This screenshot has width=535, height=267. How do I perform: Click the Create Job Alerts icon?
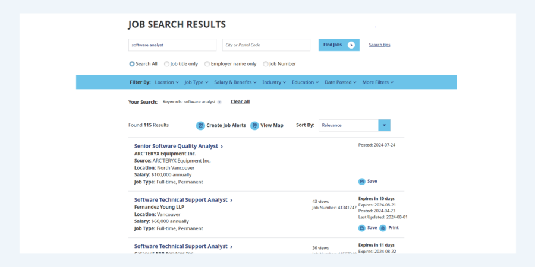coord(201,125)
